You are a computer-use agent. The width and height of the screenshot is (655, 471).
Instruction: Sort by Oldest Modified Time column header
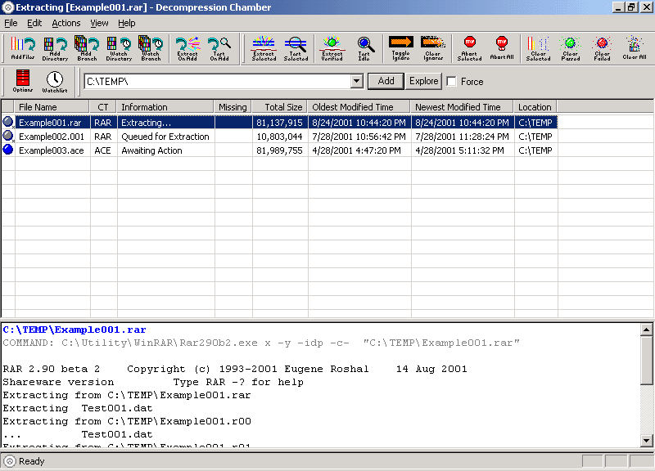[359, 107]
